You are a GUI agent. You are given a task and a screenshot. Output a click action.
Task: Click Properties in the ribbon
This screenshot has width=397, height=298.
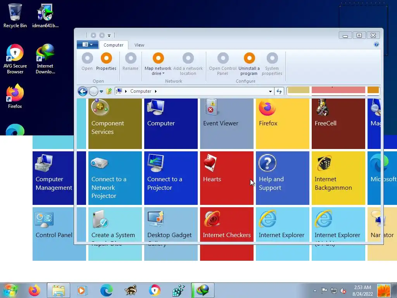(106, 62)
